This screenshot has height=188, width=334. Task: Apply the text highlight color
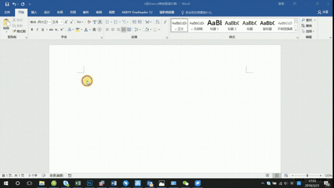(78, 30)
